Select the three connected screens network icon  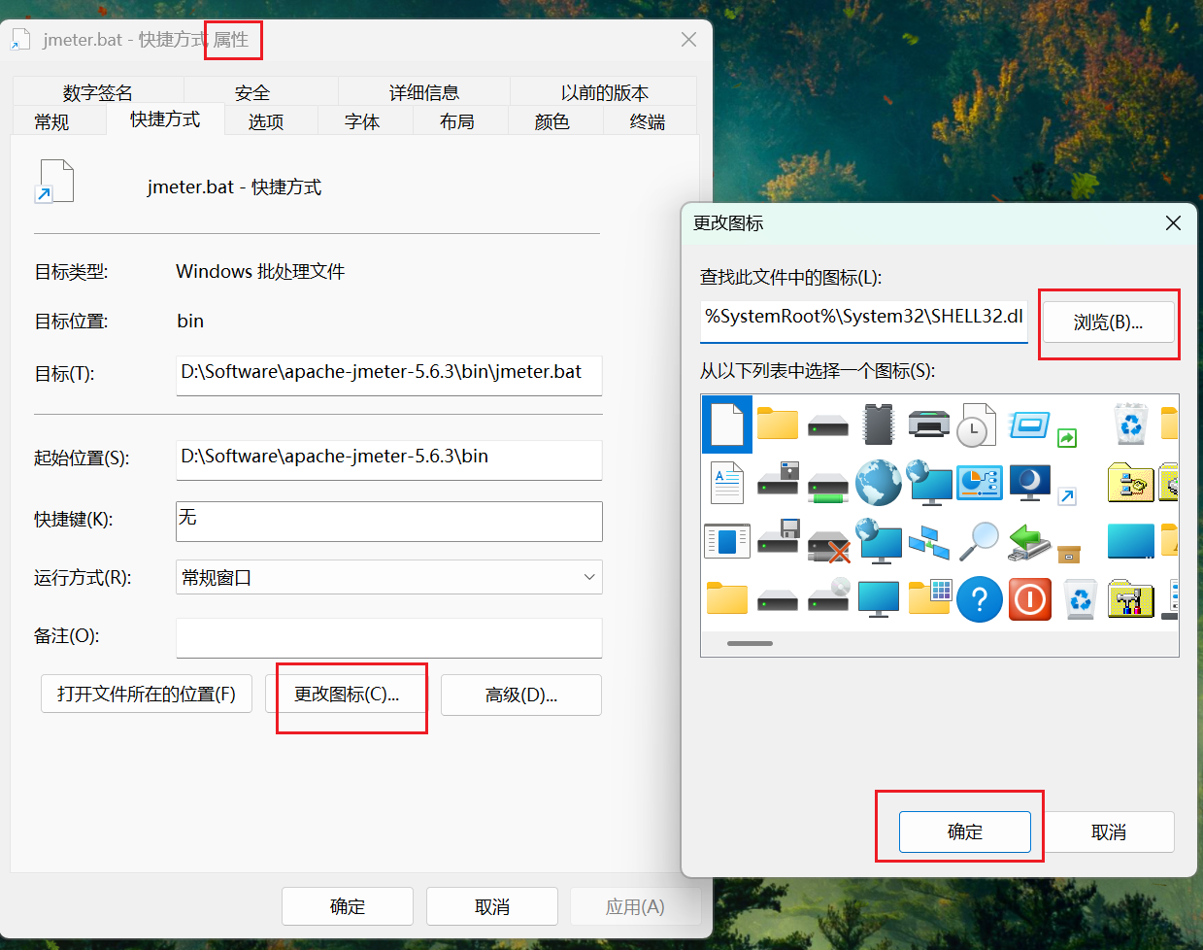pos(929,542)
